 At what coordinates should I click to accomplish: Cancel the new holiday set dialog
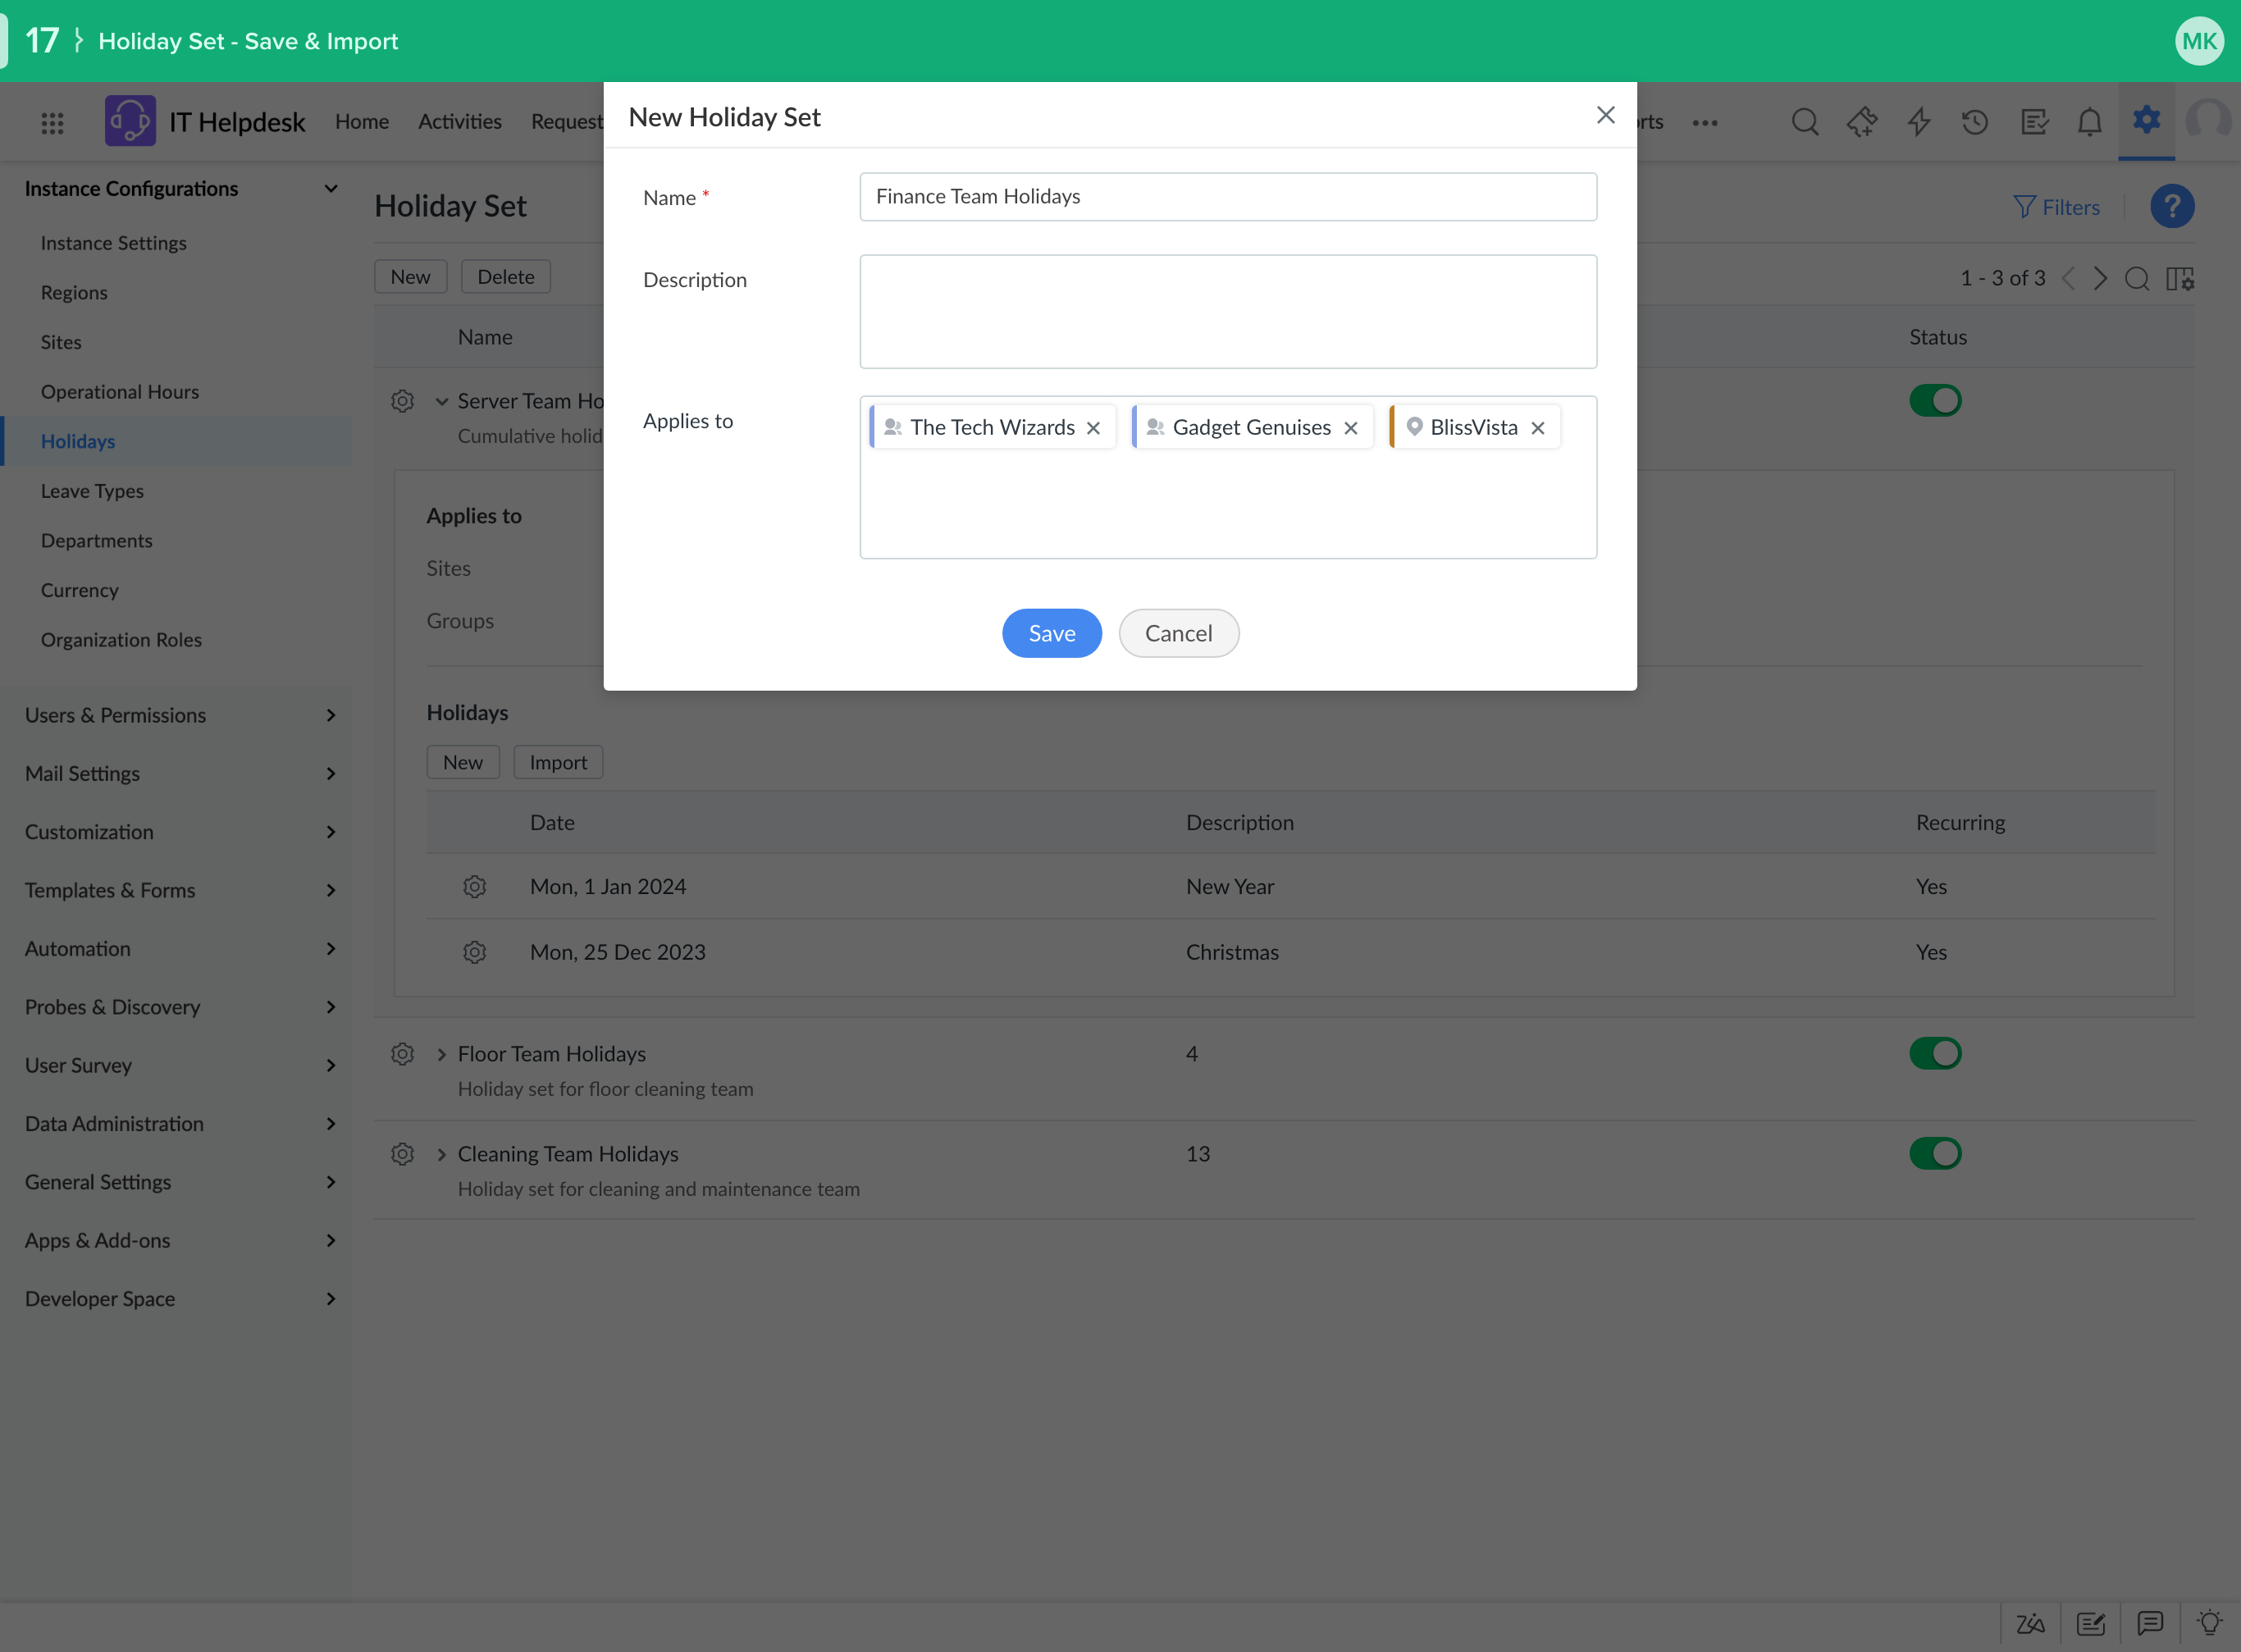pyautogui.click(x=1179, y=633)
